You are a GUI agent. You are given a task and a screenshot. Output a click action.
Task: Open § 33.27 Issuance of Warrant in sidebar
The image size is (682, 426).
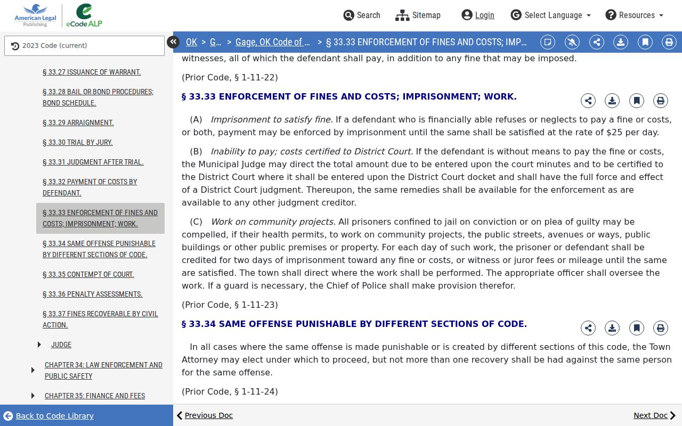pos(92,72)
